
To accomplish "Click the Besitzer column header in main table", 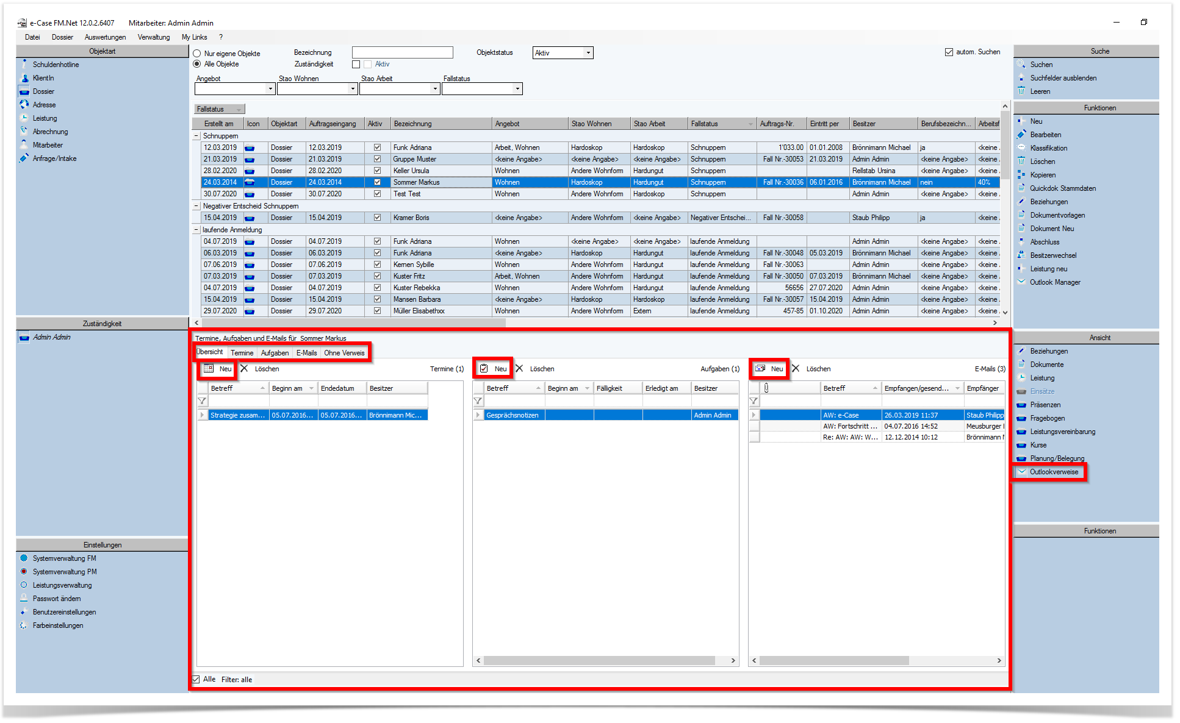I will click(x=883, y=124).
